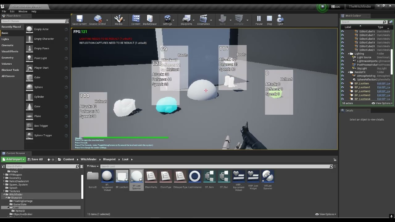Go back in Content Browser history

[x=49, y=159]
